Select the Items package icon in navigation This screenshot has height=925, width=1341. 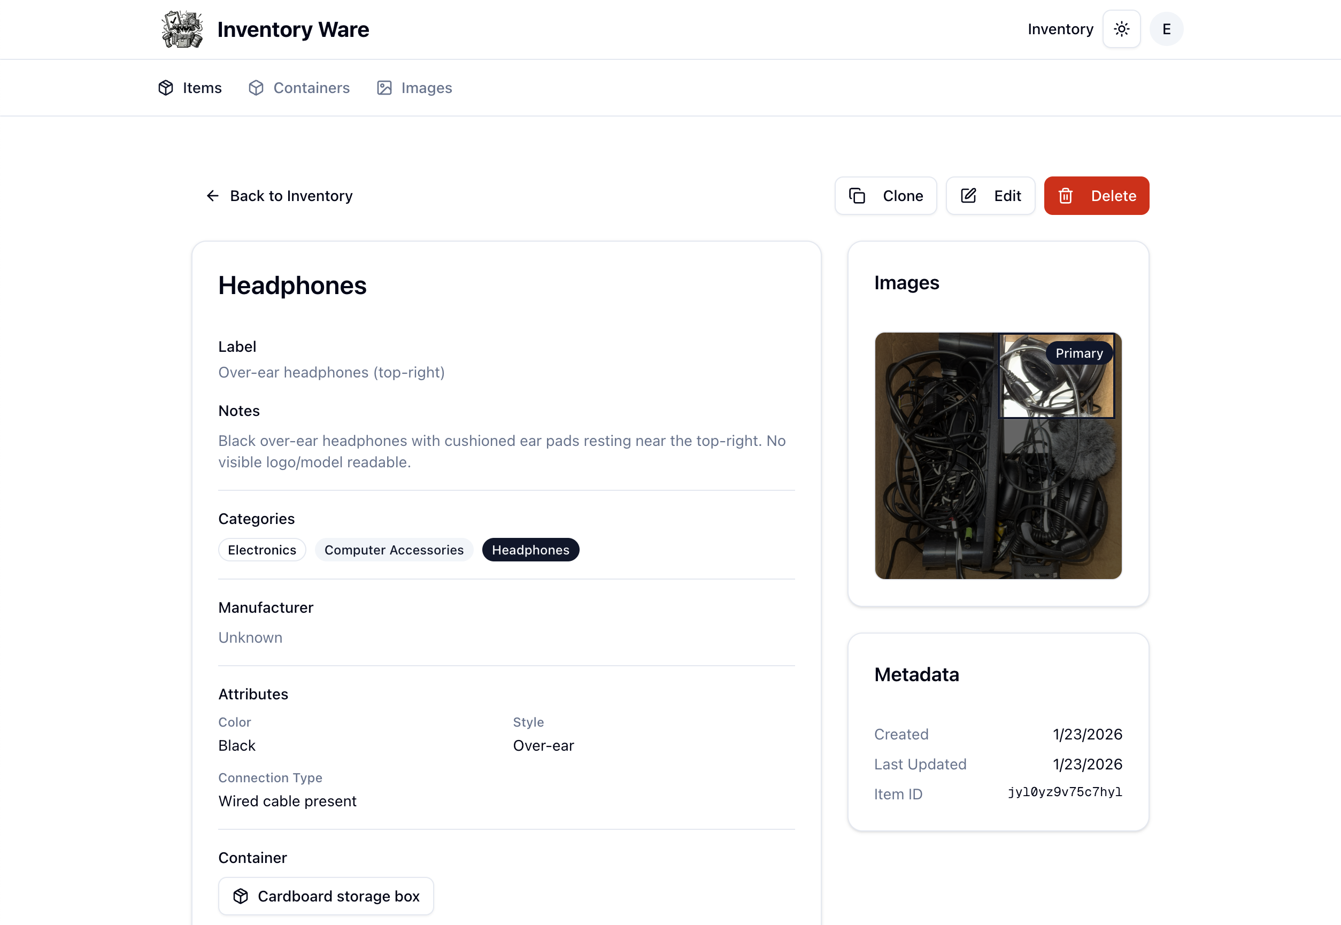[x=165, y=88]
